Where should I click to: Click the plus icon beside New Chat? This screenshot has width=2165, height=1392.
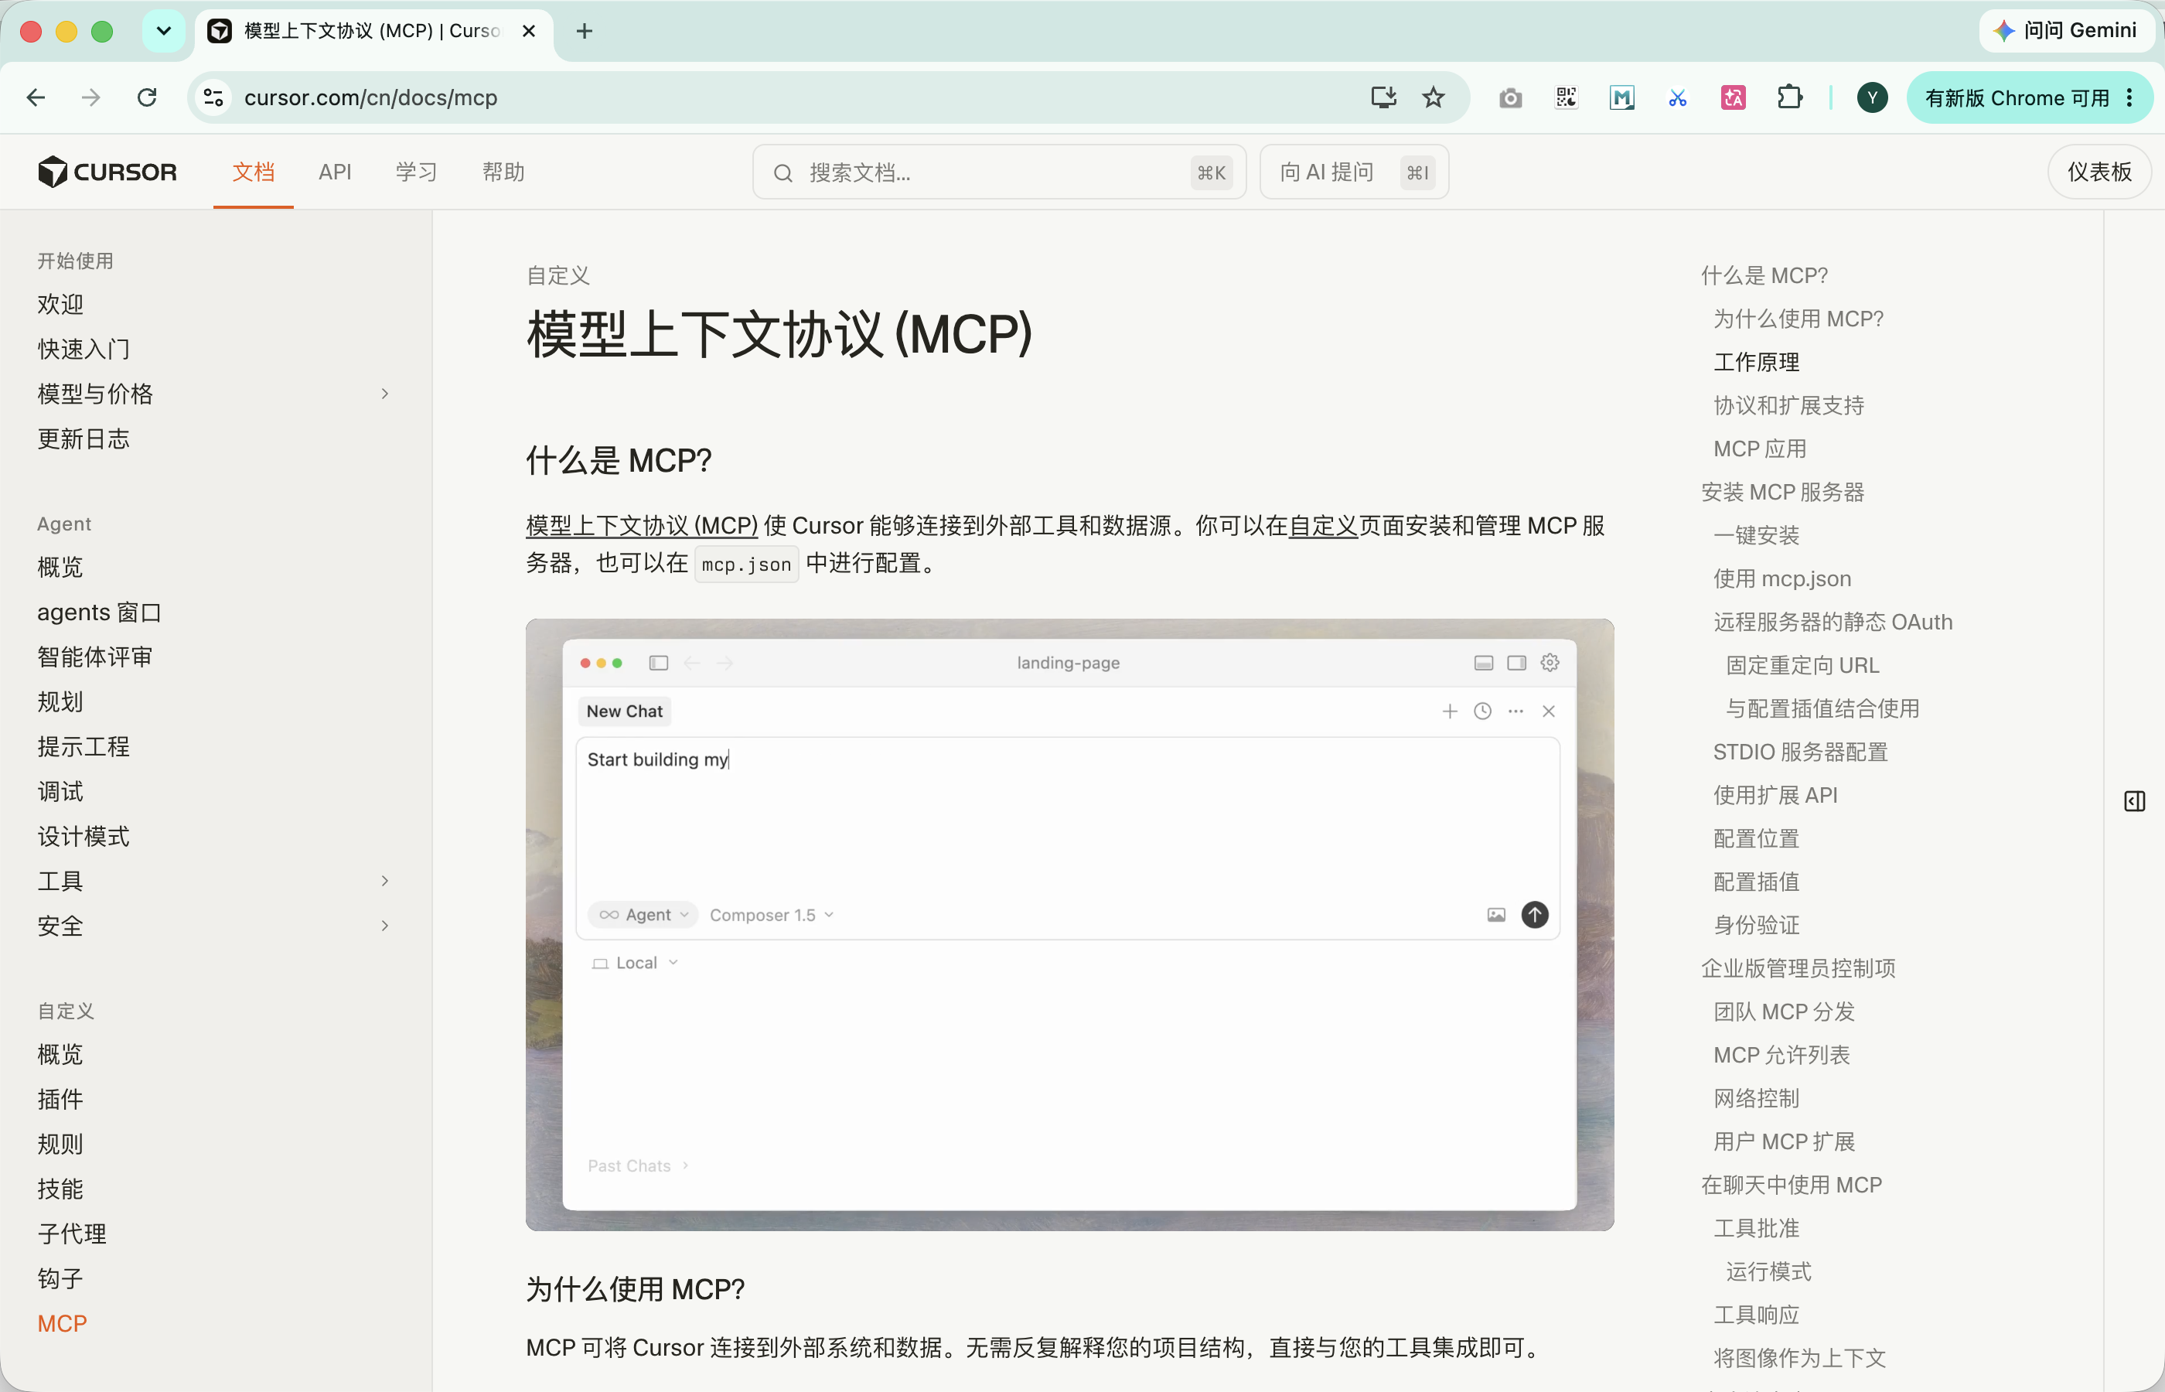coord(1451,711)
